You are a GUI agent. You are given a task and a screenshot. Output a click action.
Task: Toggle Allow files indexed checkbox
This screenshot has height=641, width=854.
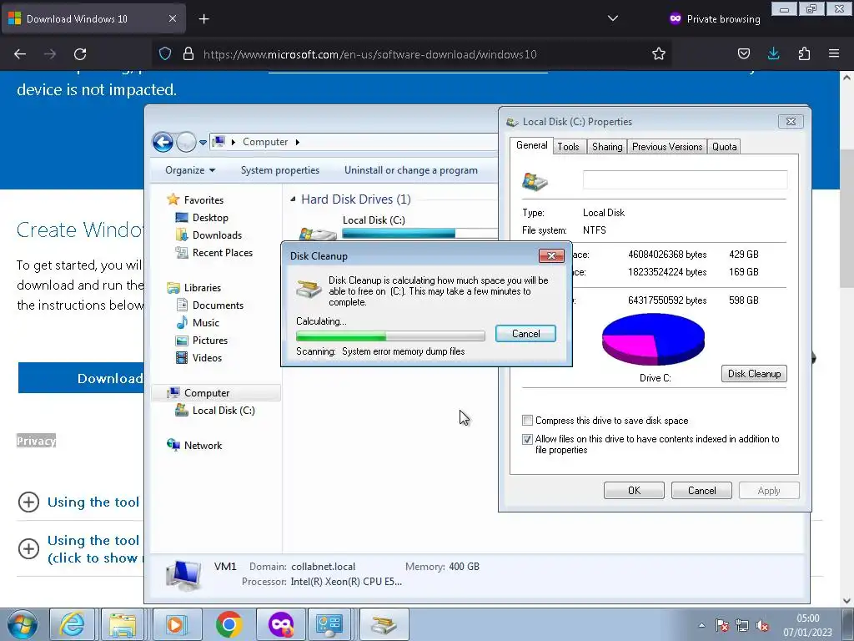[x=527, y=439]
